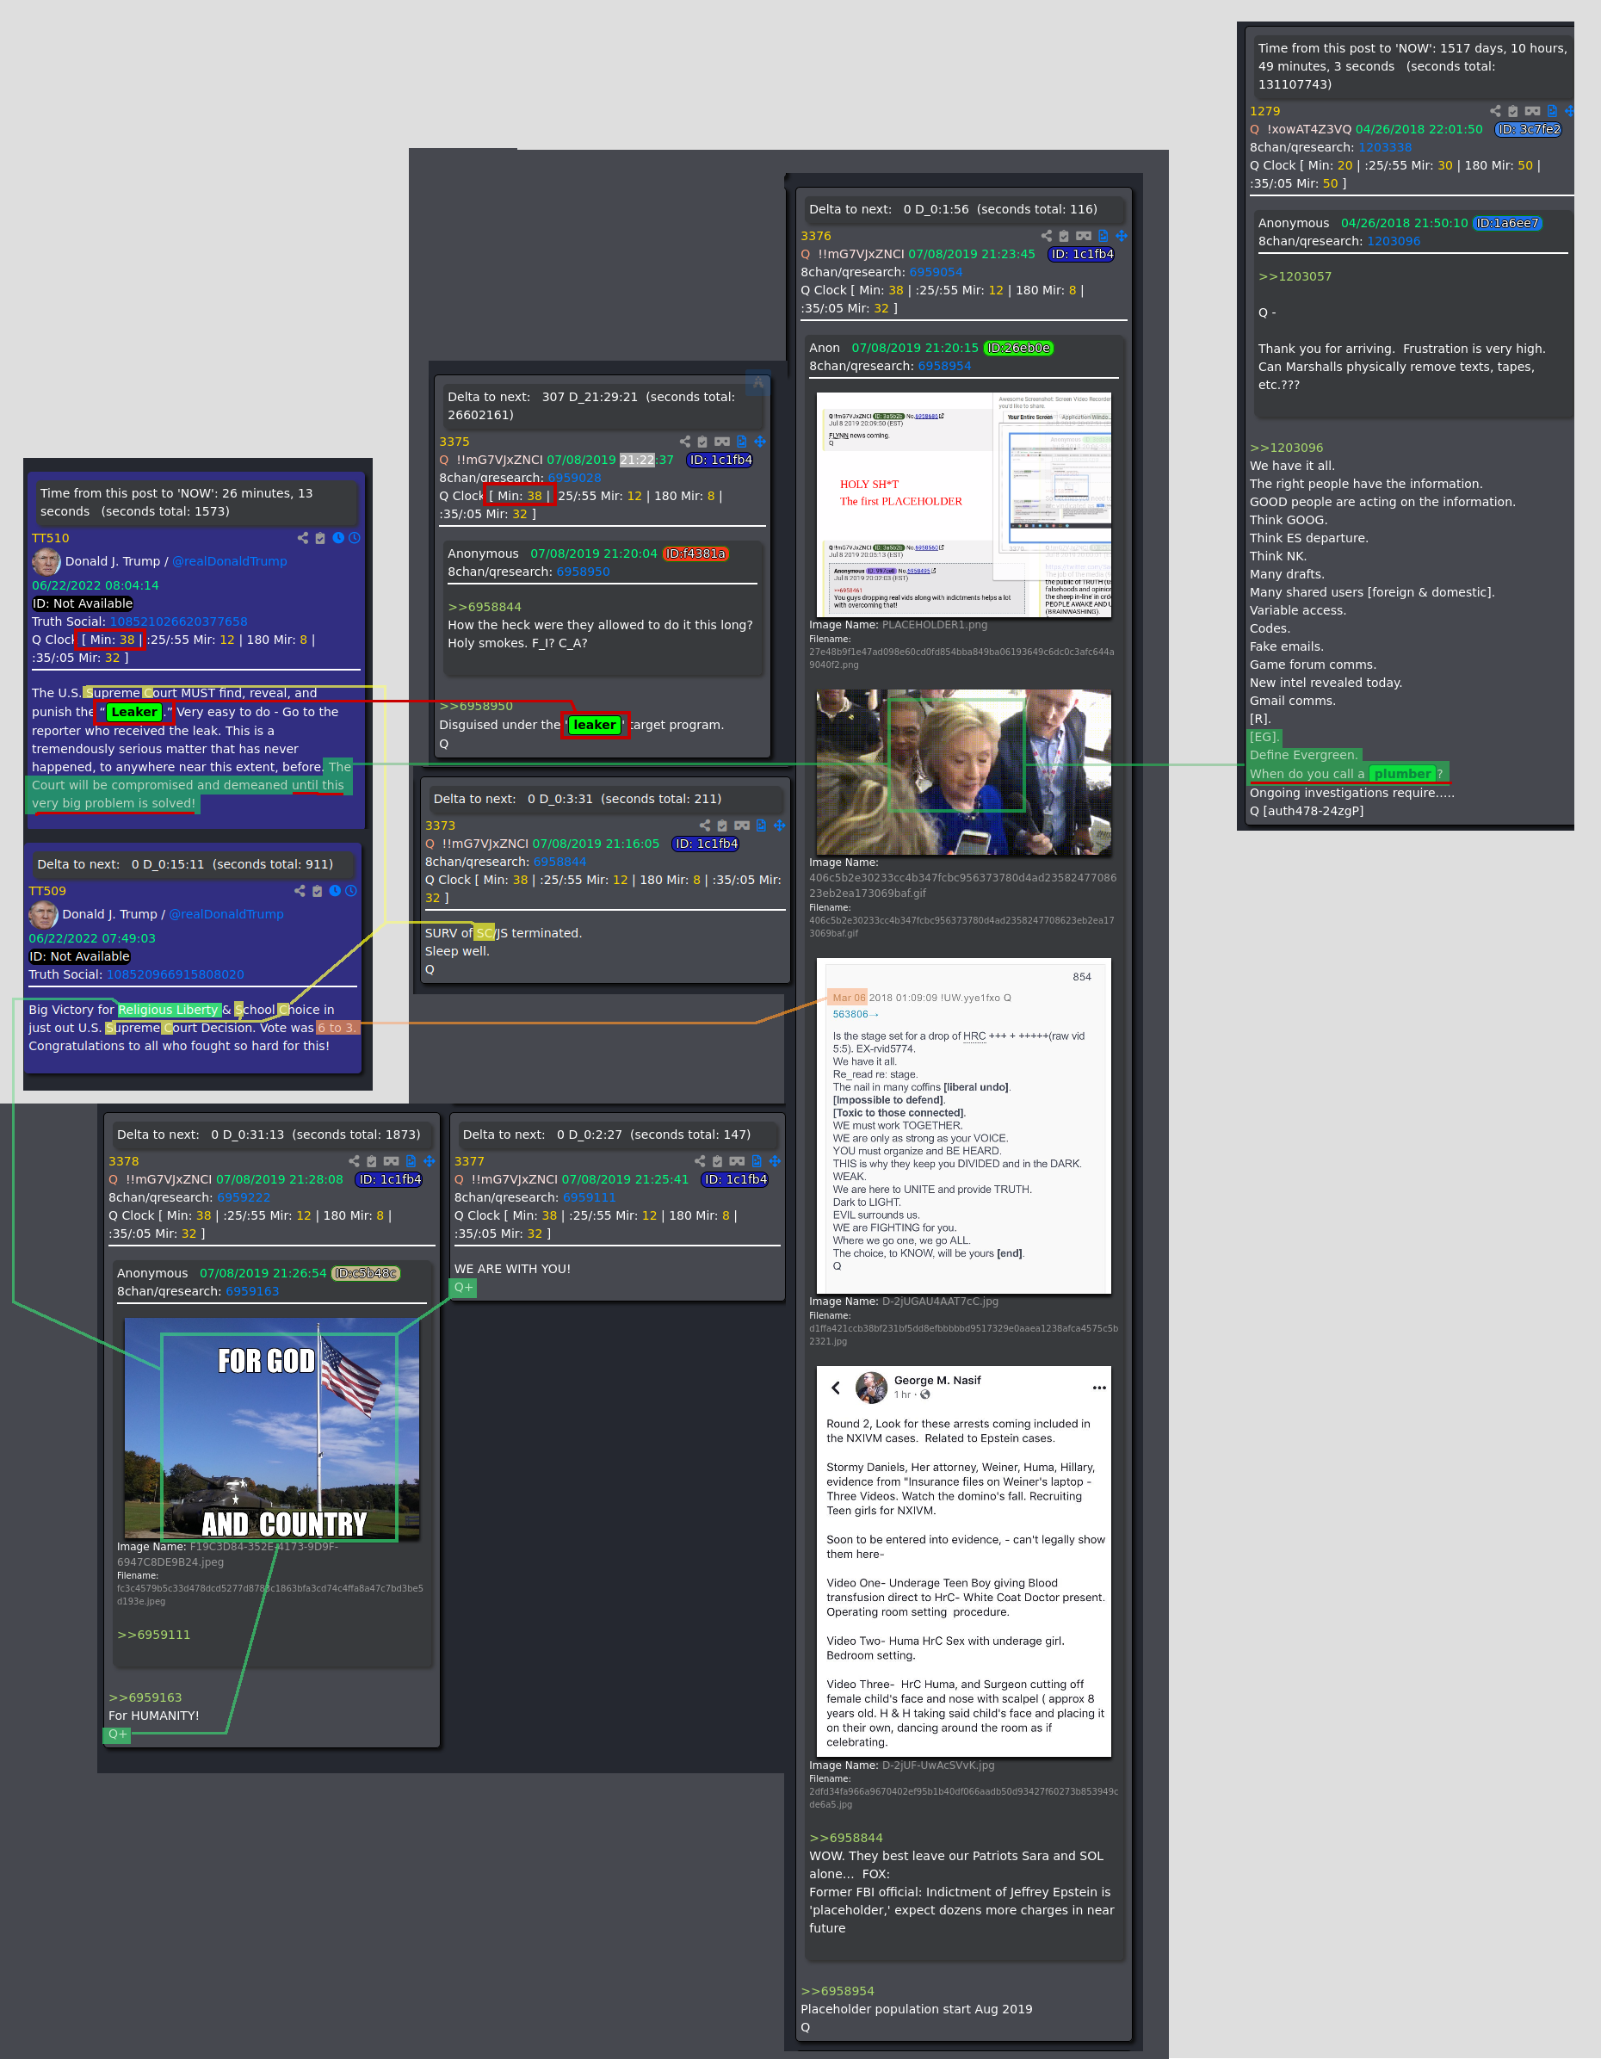
Task: Click the VR goggles icon on post 3378
Action: tap(392, 1161)
